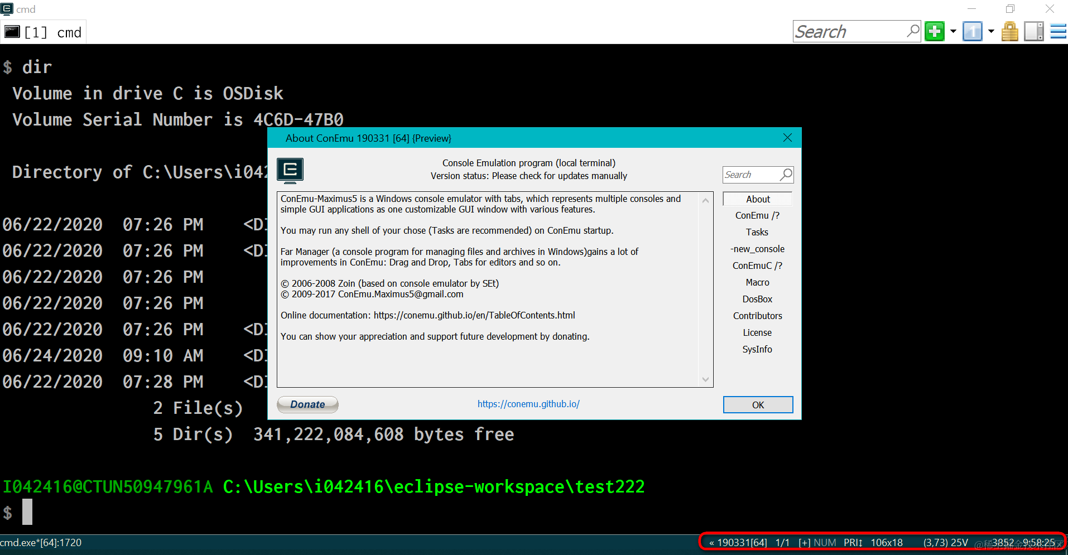The width and height of the screenshot is (1068, 555).
Task: Click the ConEmu icon in title bar
Action: (7, 8)
